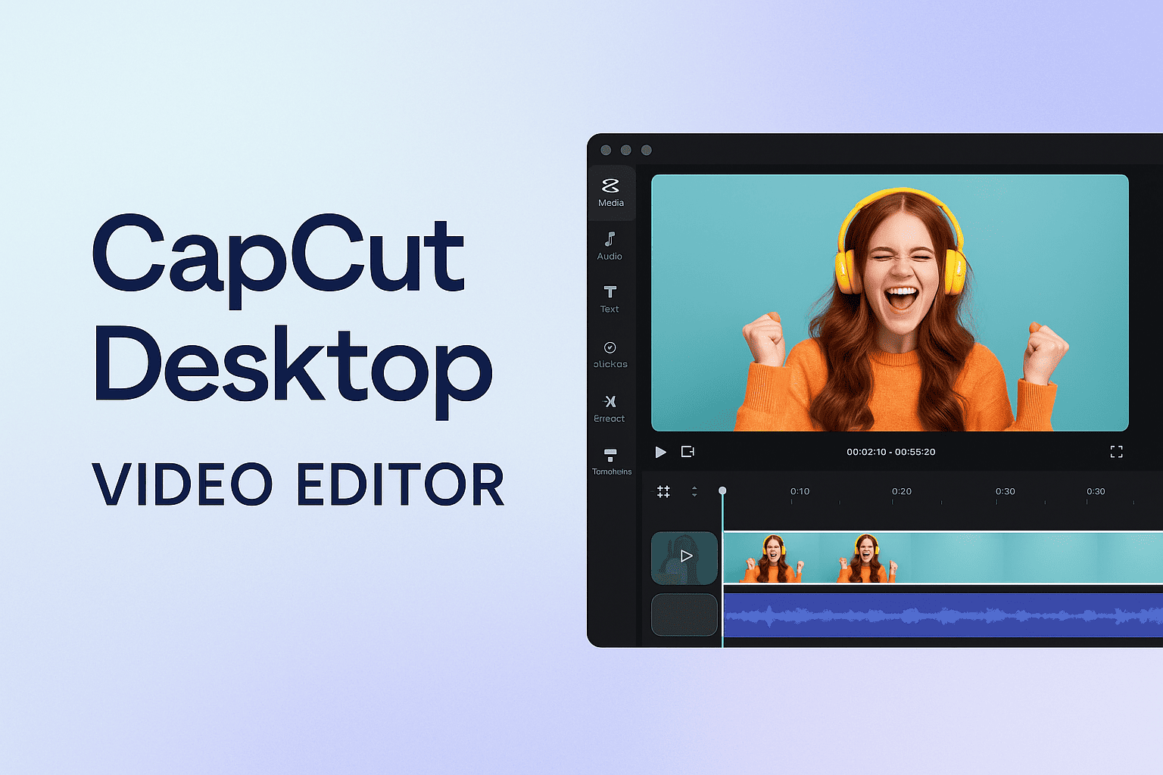The image size is (1163, 775).
Task: Open the Stickers panel in the sidebar
Action: (610, 354)
